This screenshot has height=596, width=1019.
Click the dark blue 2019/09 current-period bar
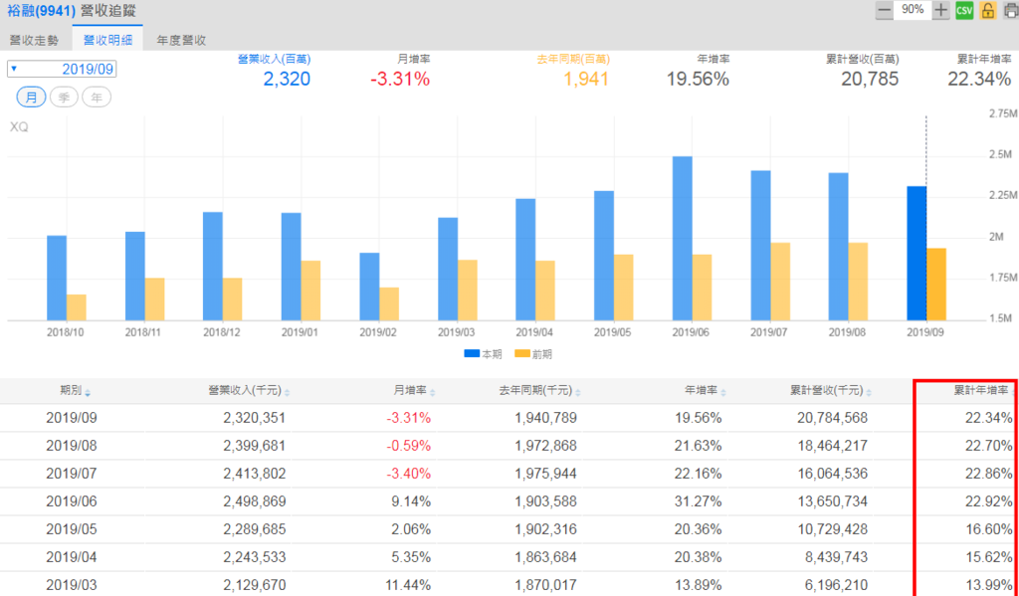point(917,254)
